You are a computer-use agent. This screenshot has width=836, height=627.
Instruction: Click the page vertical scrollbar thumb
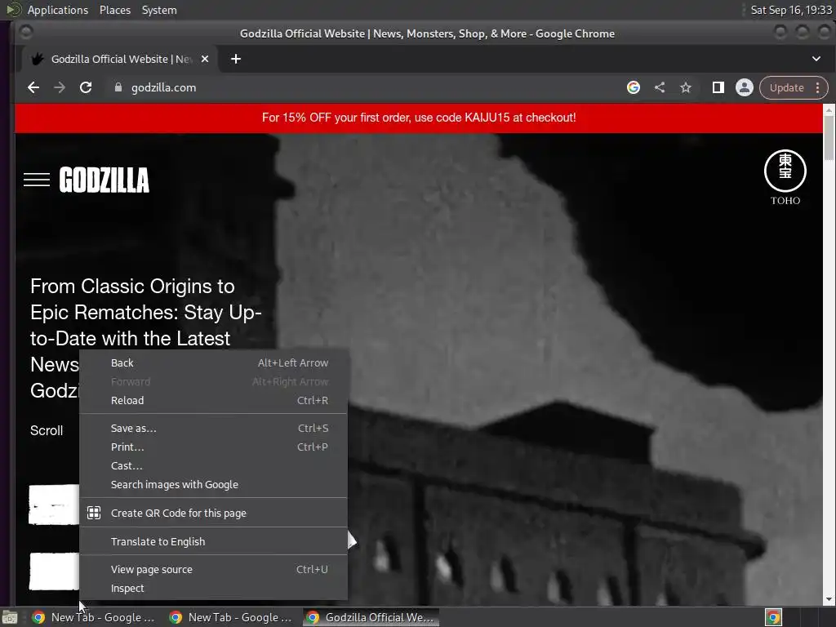click(x=829, y=137)
